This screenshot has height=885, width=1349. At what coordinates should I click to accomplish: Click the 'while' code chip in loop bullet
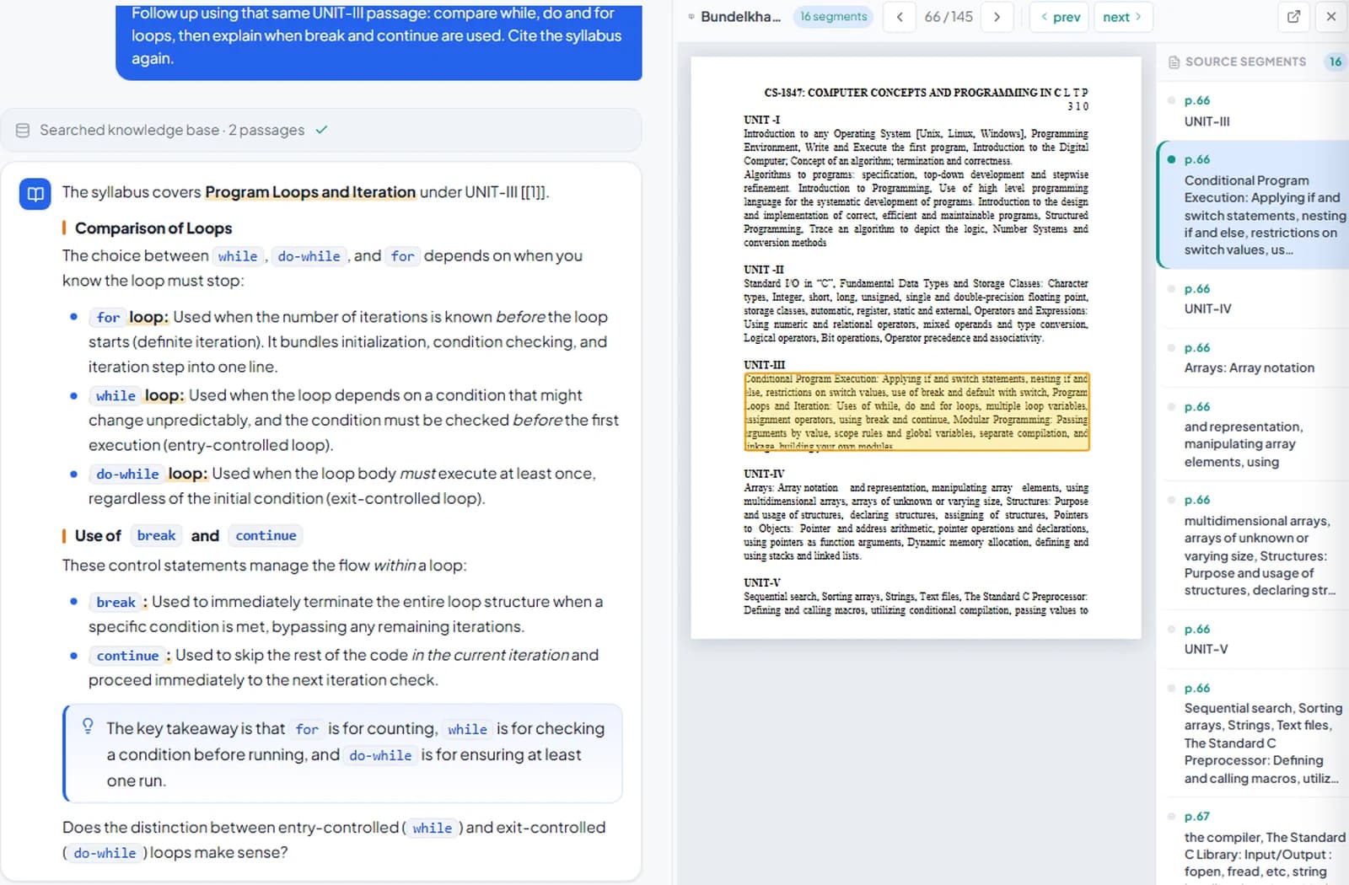click(116, 395)
